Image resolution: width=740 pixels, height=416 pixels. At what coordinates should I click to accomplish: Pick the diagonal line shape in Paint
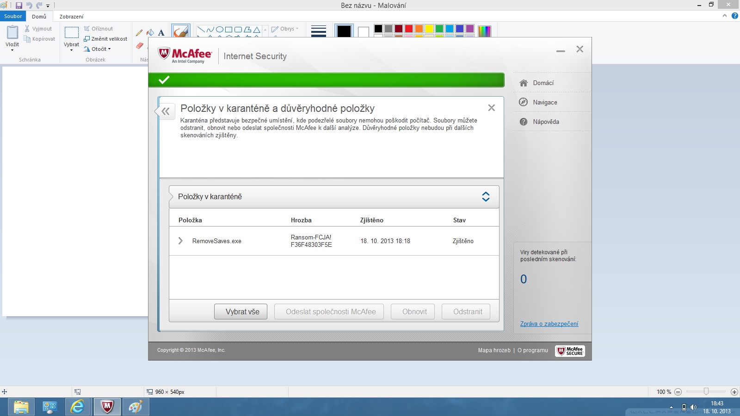point(201,30)
